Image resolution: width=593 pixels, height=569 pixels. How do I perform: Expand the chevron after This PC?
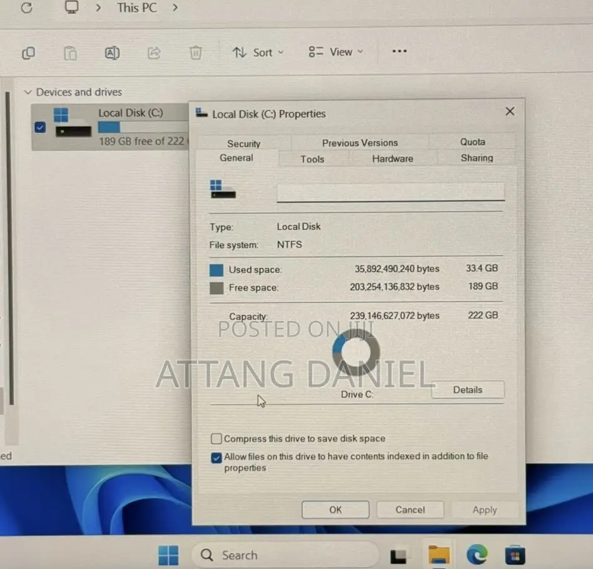(175, 7)
